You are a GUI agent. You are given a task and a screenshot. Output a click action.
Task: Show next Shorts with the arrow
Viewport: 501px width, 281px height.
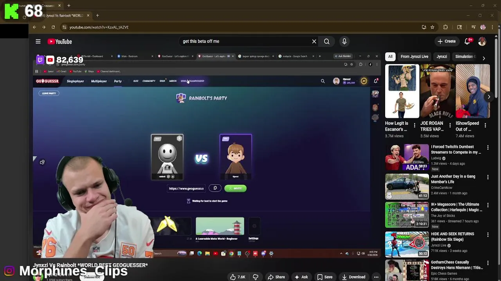(x=489, y=97)
